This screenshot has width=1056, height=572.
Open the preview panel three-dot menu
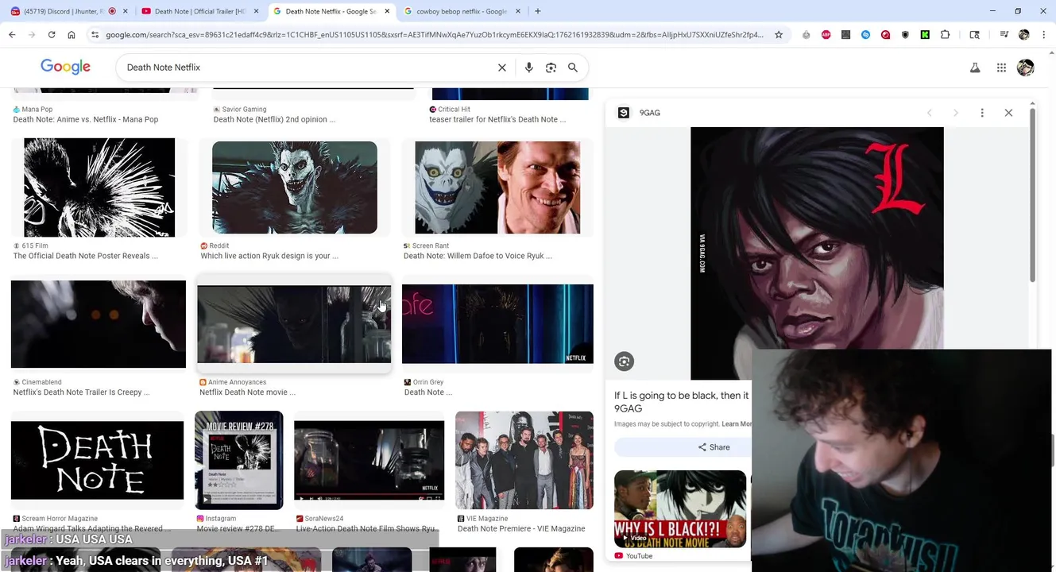982,113
